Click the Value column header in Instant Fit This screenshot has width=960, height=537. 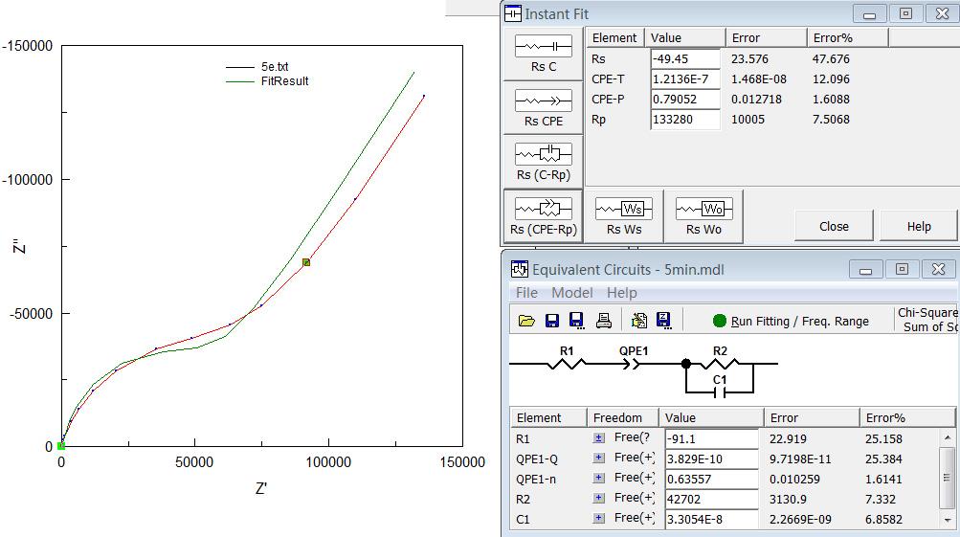(x=685, y=38)
